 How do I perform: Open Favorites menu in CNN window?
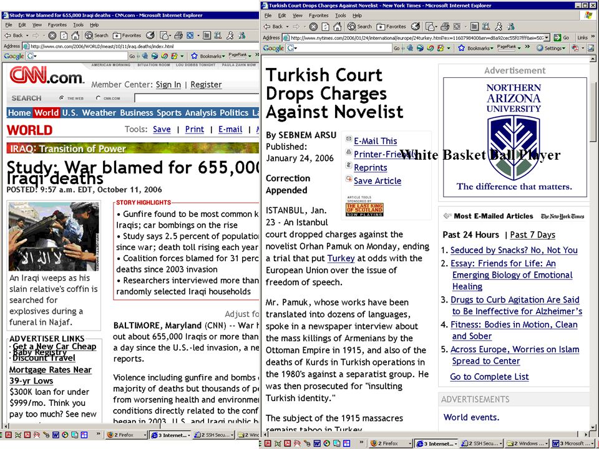pyautogui.click(x=57, y=25)
